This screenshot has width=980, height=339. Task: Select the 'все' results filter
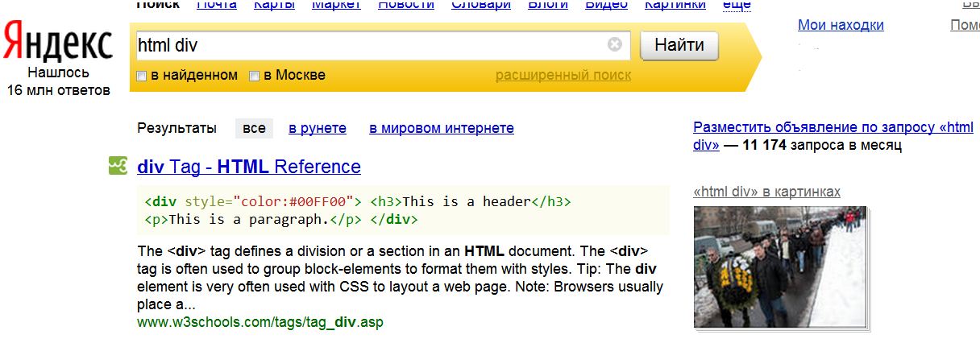tap(254, 128)
